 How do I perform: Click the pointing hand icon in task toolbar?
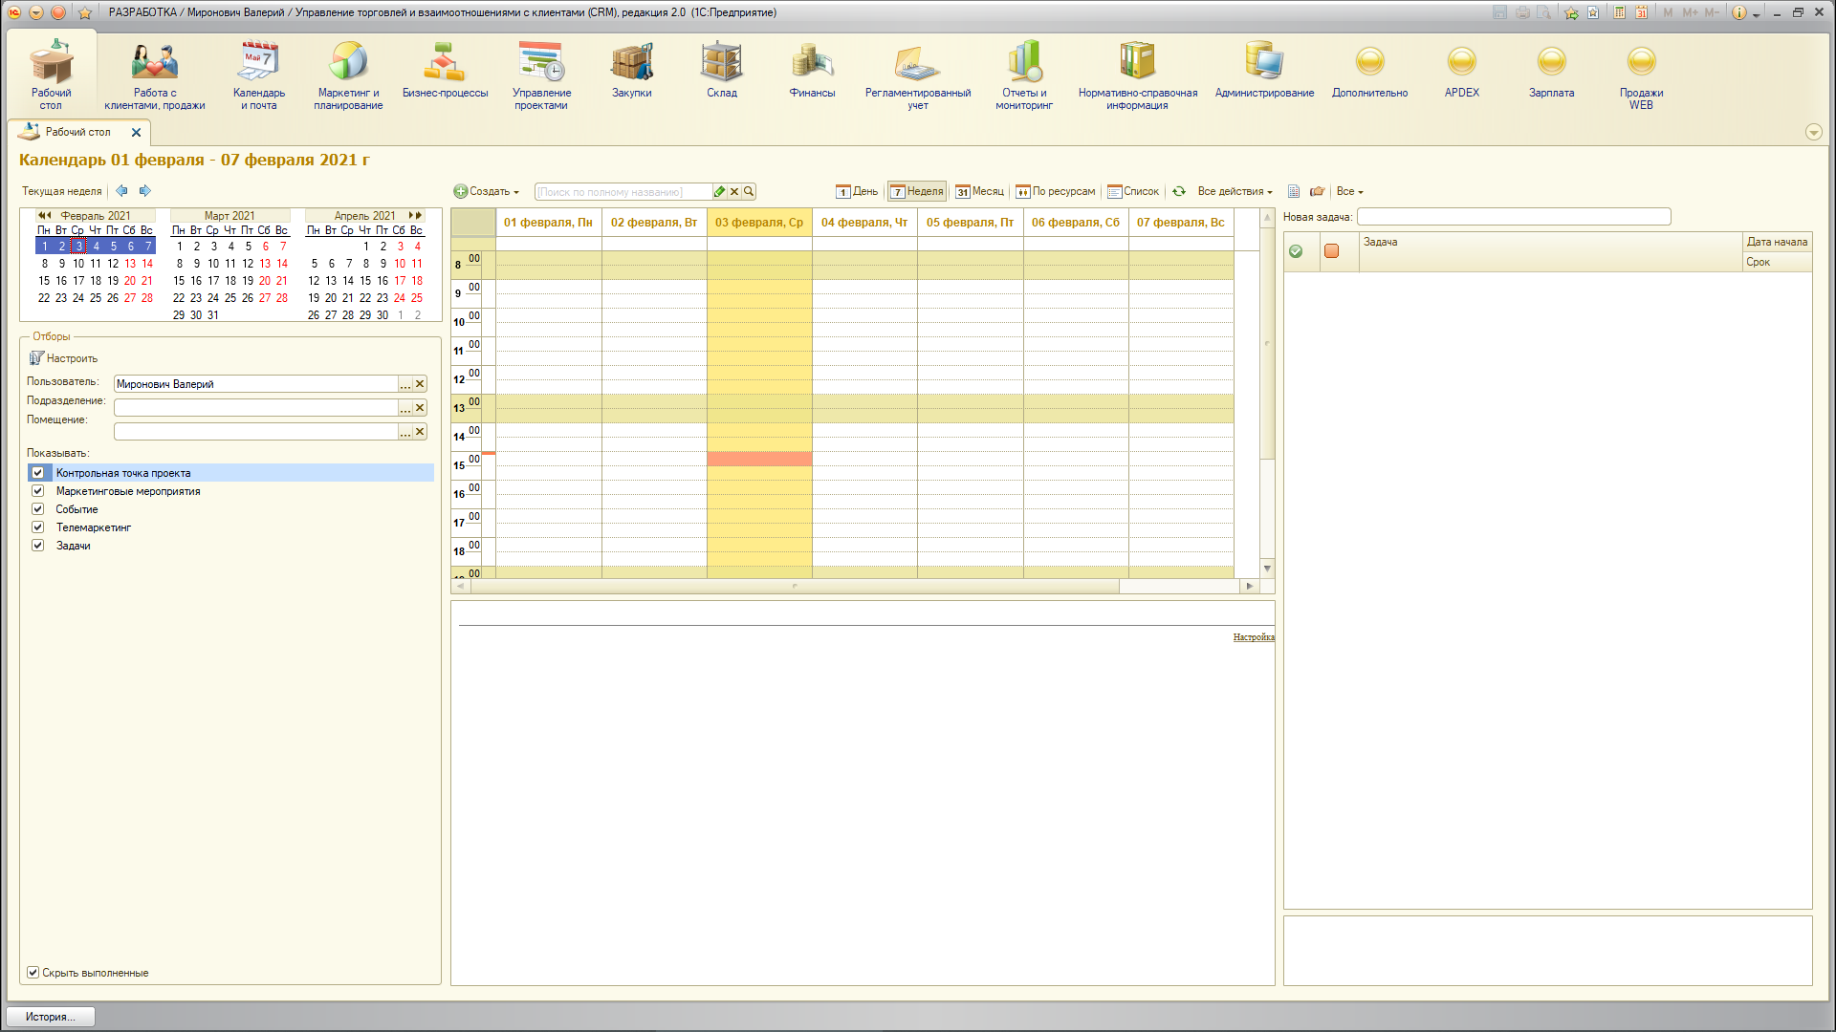coord(1317,191)
